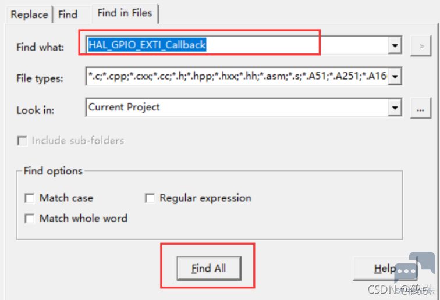Click the chat bubble overlay icon

[x=414, y=267]
